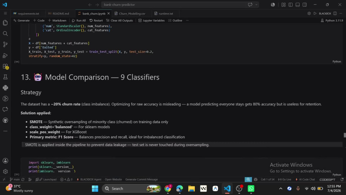Close the bank_churn.ipynb tab

pos(109,14)
